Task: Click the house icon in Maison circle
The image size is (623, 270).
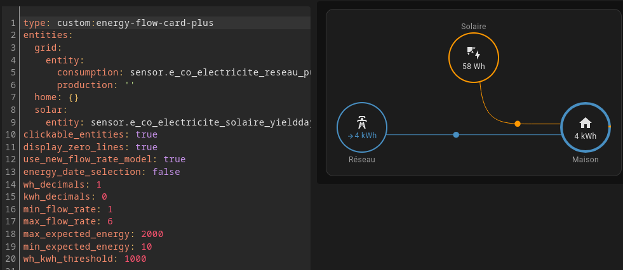Action: point(586,123)
